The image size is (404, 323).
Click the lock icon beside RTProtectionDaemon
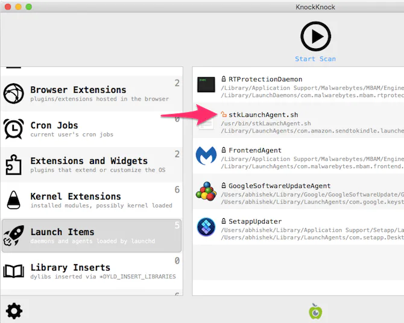coord(224,79)
